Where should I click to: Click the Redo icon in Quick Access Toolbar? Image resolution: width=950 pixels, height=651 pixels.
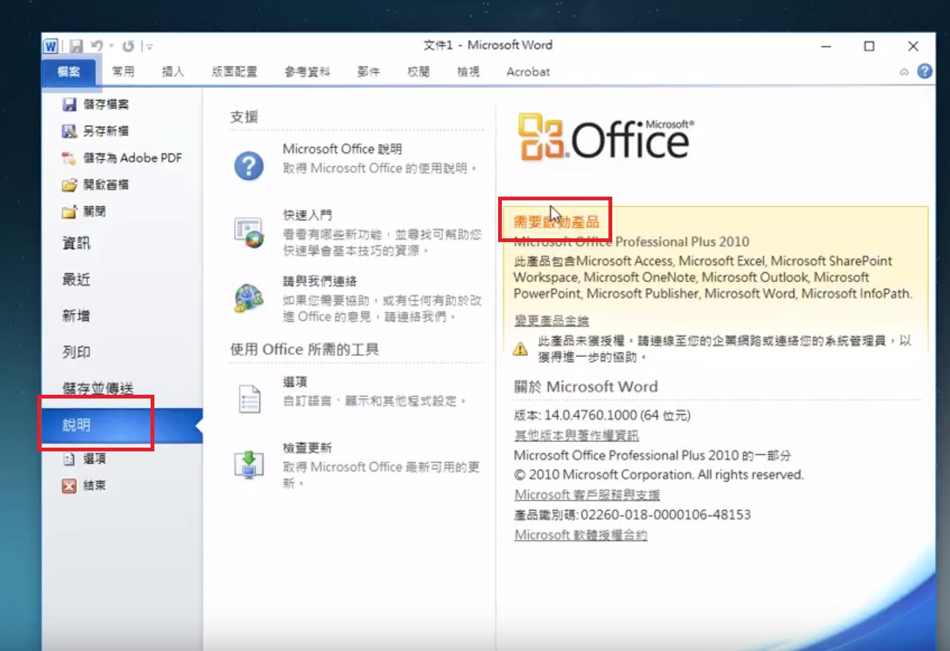coord(129,46)
